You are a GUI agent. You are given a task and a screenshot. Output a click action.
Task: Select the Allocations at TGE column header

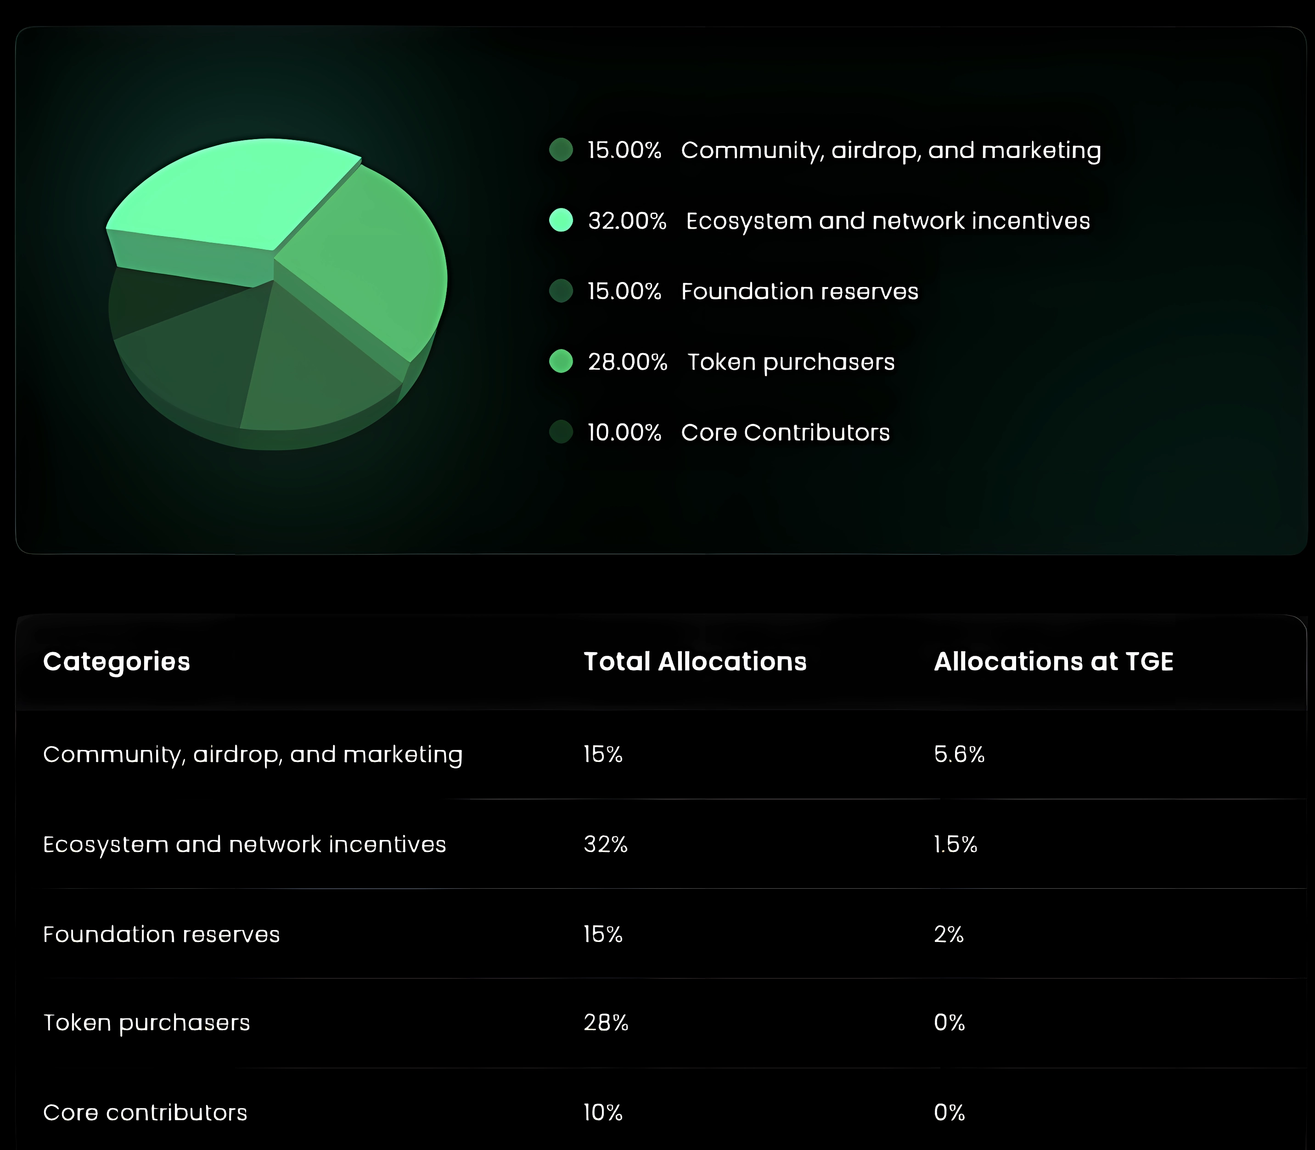(1053, 662)
